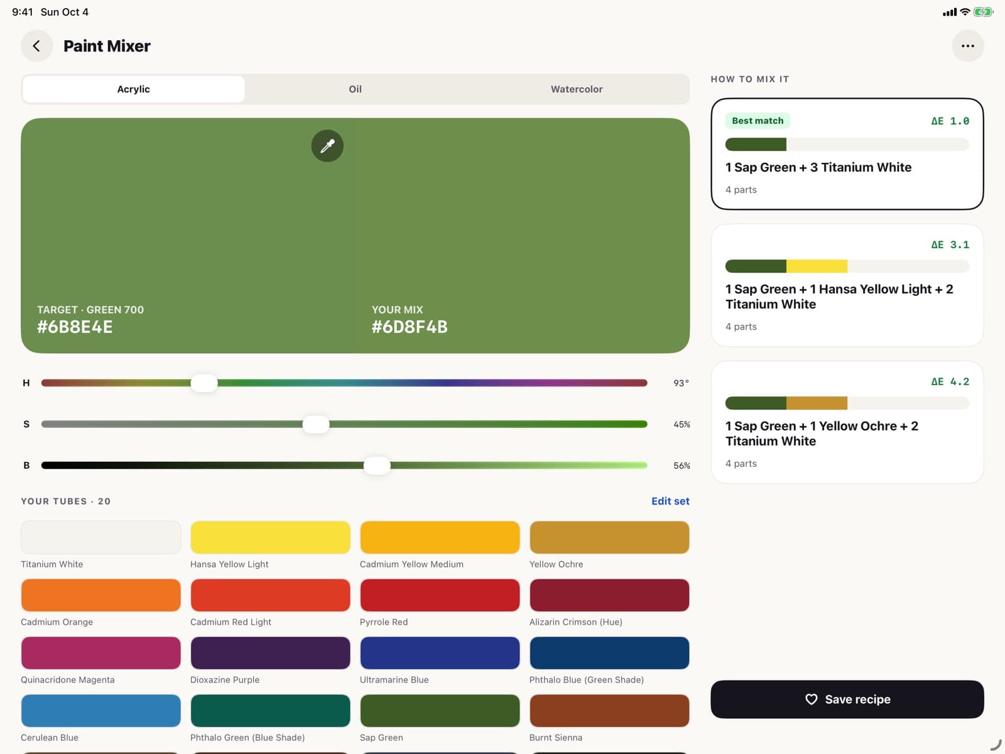Select the Ultramarine Blue swatch

tap(440, 653)
